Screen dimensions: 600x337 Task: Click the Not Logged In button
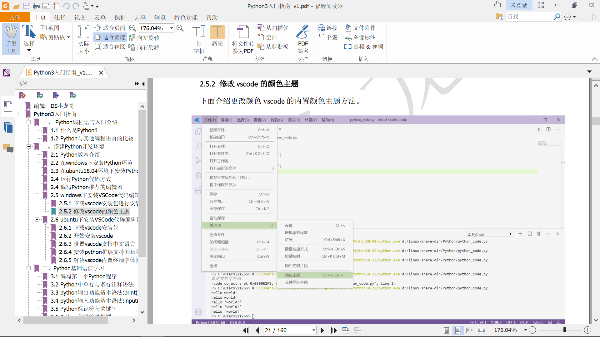(518, 5)
